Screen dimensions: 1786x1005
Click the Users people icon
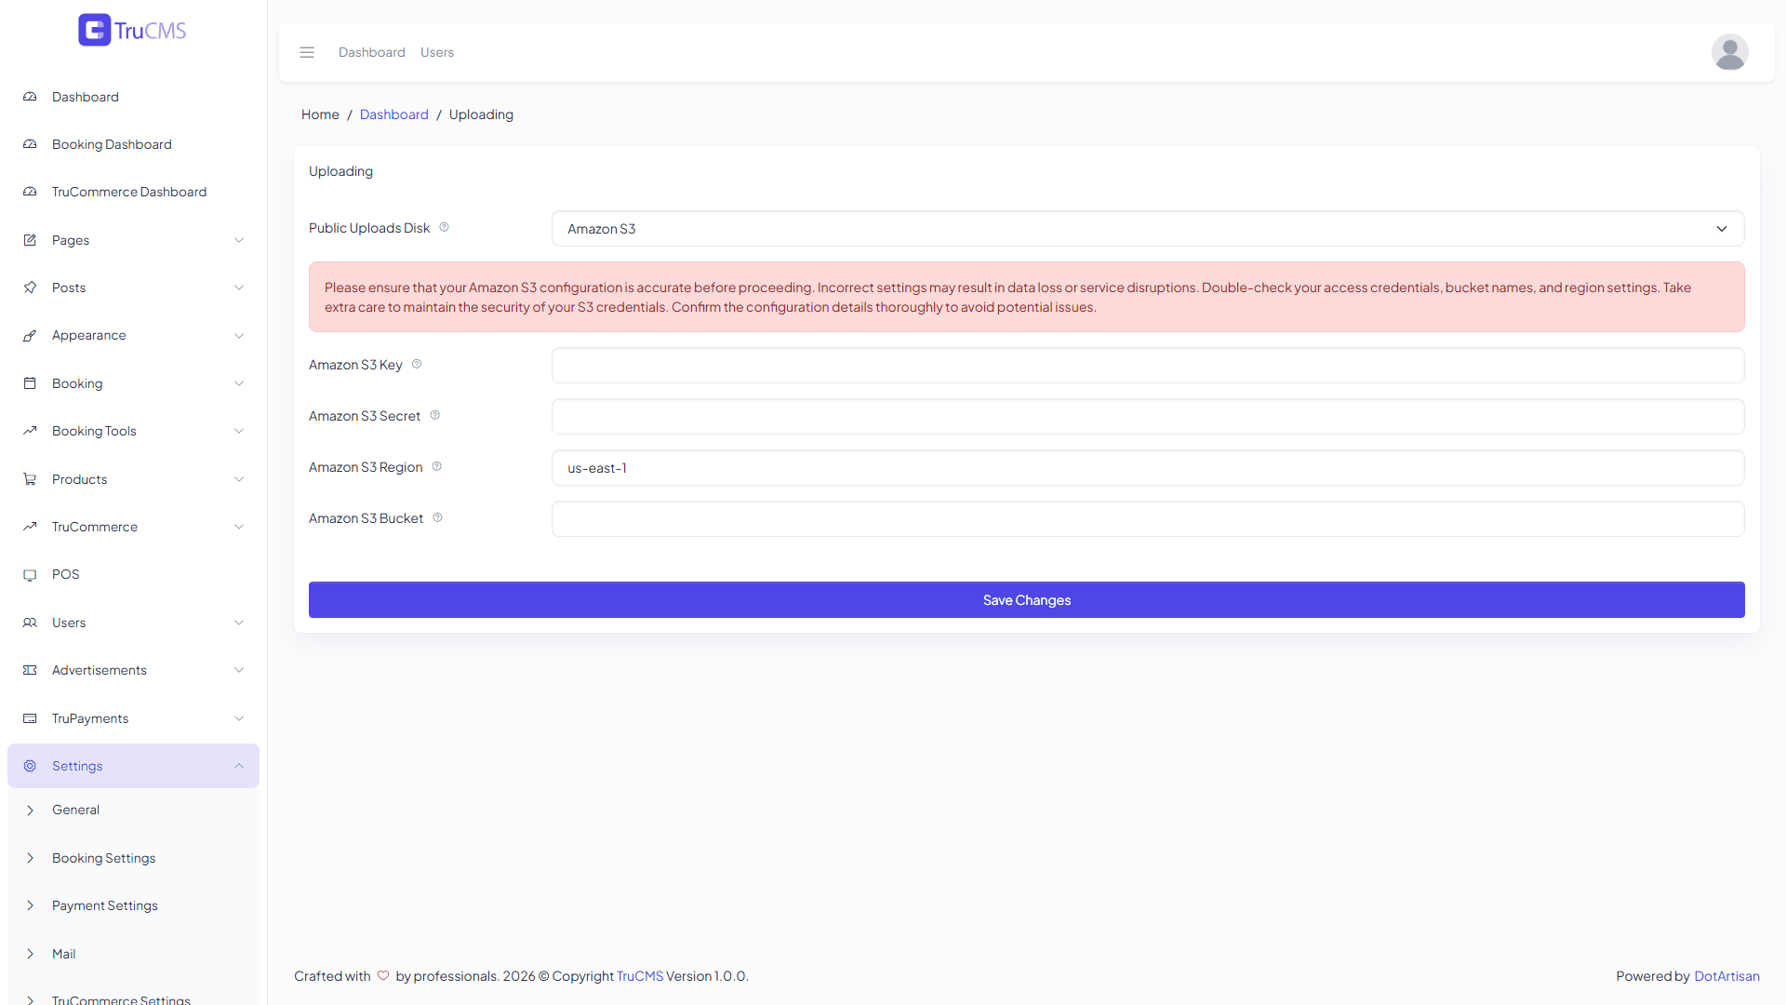click(30, 623)
